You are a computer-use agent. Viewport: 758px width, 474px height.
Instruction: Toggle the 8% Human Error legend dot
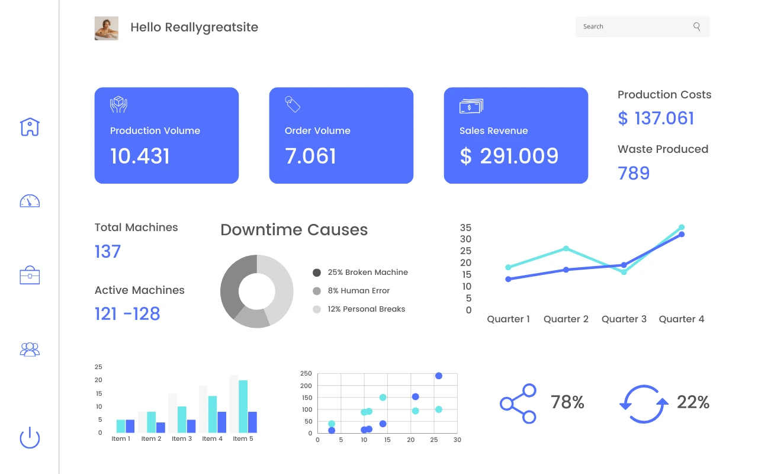point(317,290)
